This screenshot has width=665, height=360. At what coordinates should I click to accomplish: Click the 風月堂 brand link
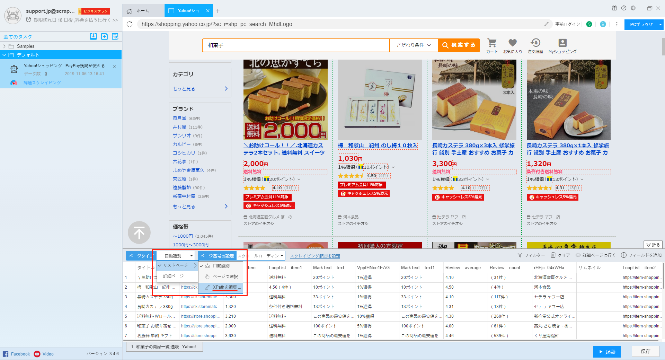pos(179,118)
